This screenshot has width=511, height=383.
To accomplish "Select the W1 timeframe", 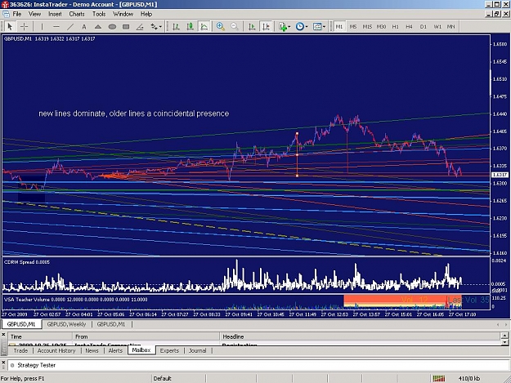I will pos(437,27).
